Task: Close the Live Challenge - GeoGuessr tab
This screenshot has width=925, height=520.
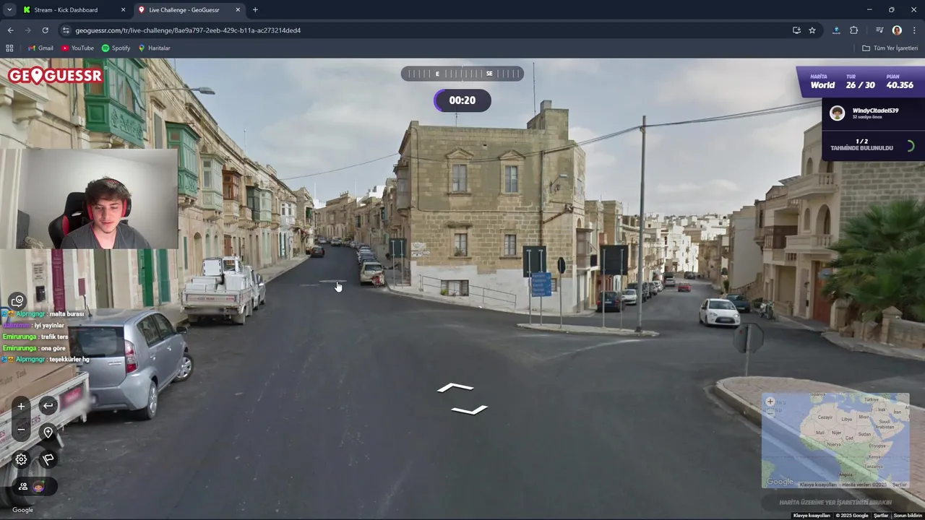Action: (x=238, y=10)
